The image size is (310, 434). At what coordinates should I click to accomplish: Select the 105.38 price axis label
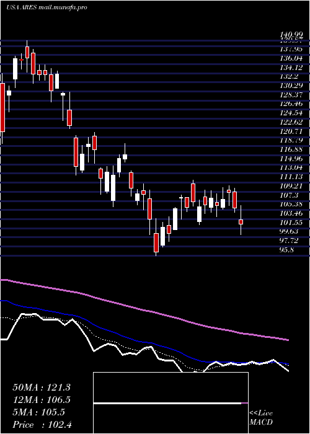point(291,205)
